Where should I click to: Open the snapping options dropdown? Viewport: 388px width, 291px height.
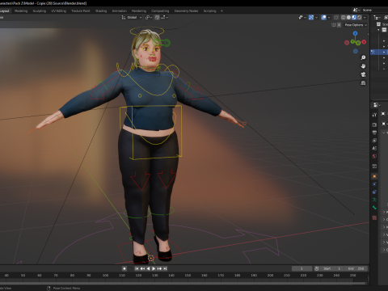click(x=165, y=17)
